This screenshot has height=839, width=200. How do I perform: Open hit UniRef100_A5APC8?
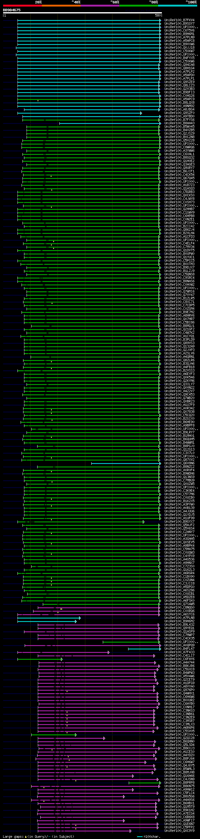(179, 41)
